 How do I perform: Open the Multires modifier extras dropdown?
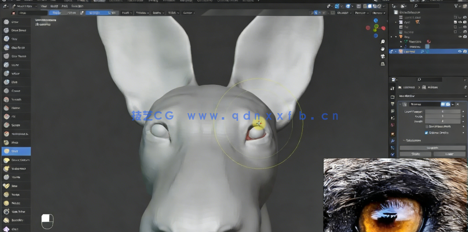pyautogui.click(x=452, y=104)
